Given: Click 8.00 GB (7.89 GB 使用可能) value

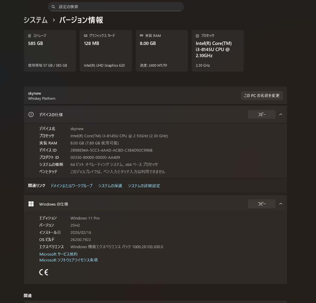Looking at the screenshot, I should tap(95, 143).
